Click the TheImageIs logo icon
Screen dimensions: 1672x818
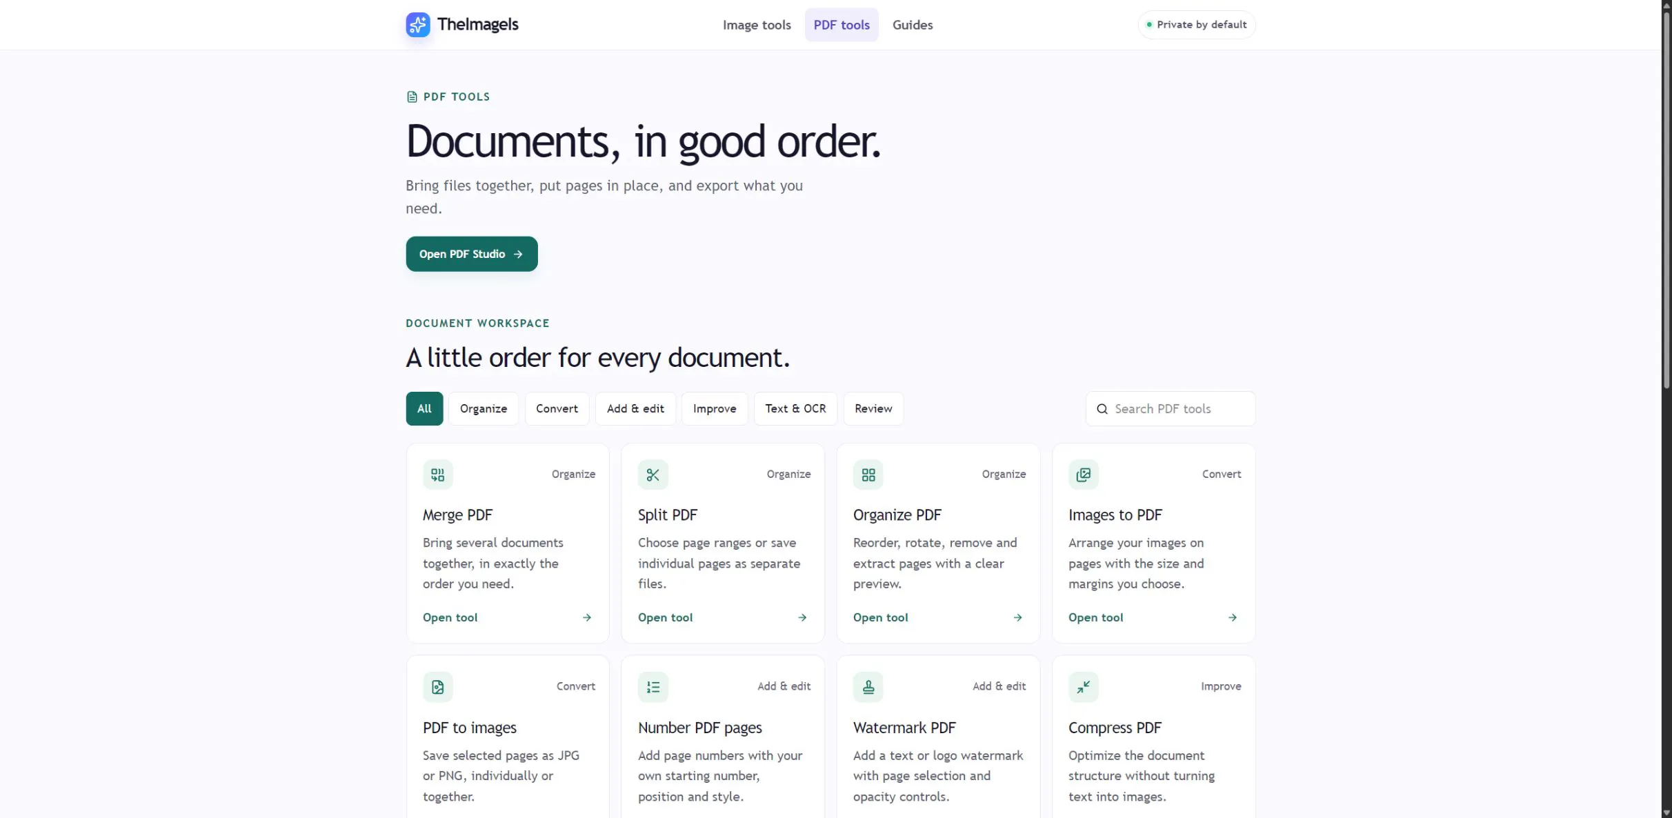pos(418,25)
